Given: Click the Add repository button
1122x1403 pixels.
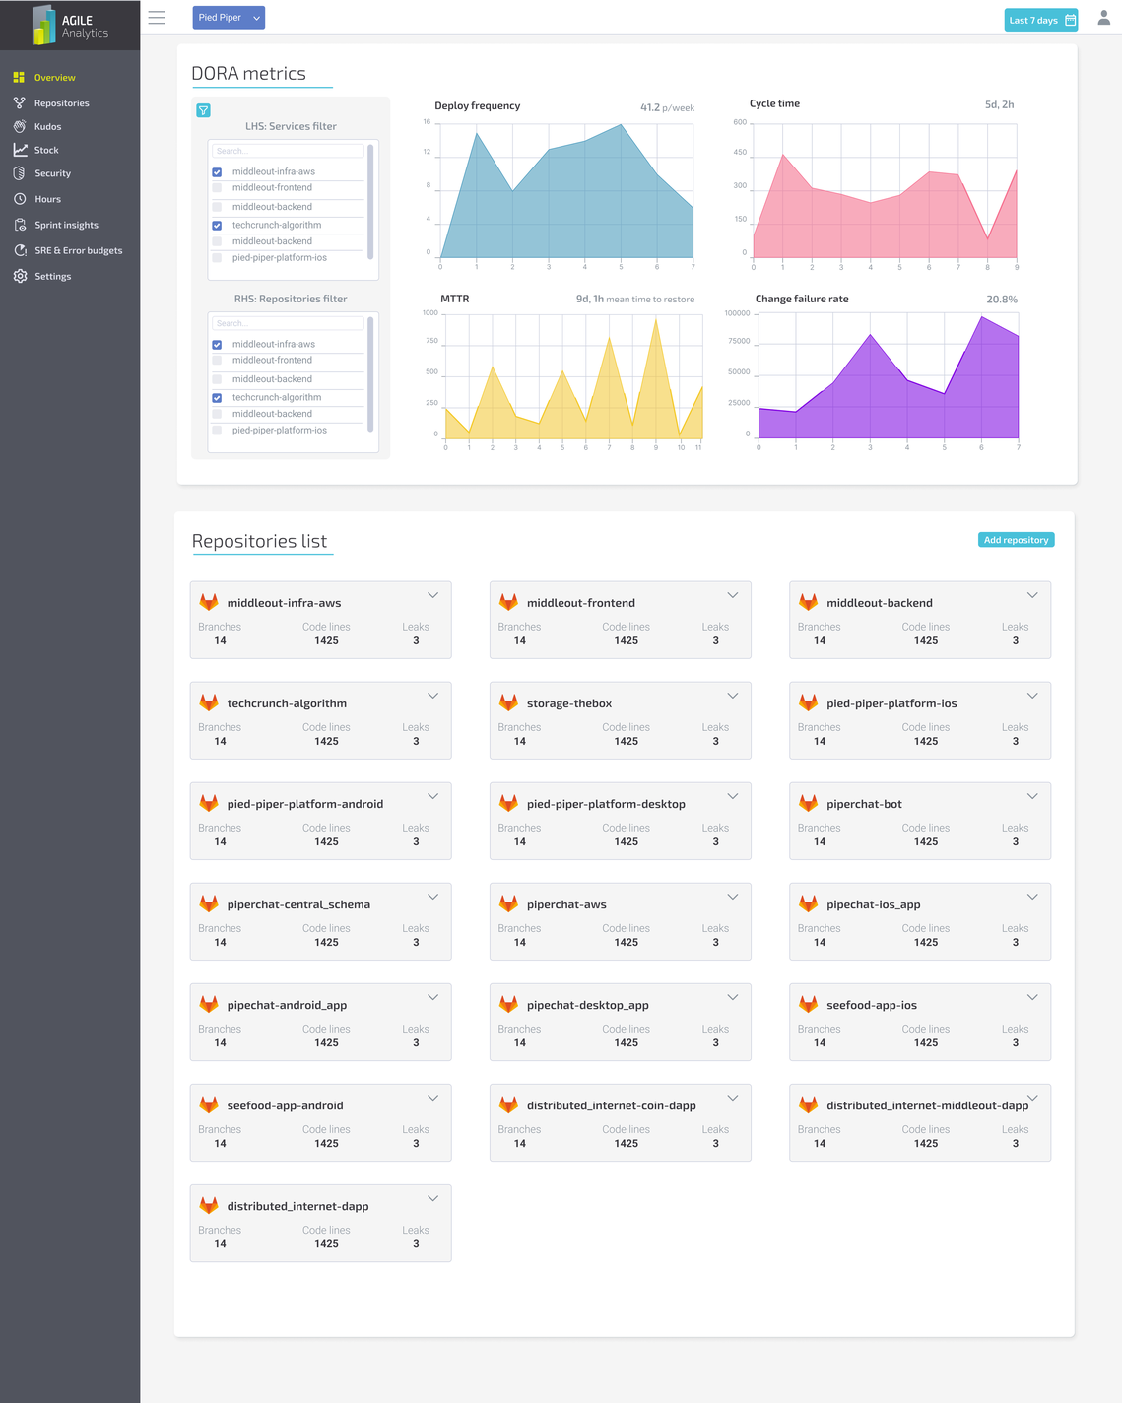Looking at the screenshot, I should pyautogui.click(x=1017, y=540).
